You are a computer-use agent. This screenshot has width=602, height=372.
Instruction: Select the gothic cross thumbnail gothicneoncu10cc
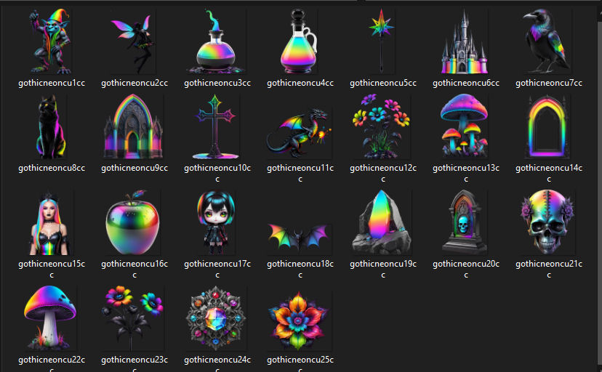pyautogui.click(x=216, y=126)
